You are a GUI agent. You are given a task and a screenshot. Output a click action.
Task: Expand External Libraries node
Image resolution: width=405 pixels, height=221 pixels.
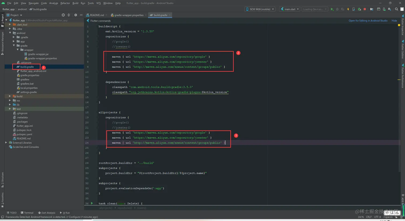tap(6, 143)
